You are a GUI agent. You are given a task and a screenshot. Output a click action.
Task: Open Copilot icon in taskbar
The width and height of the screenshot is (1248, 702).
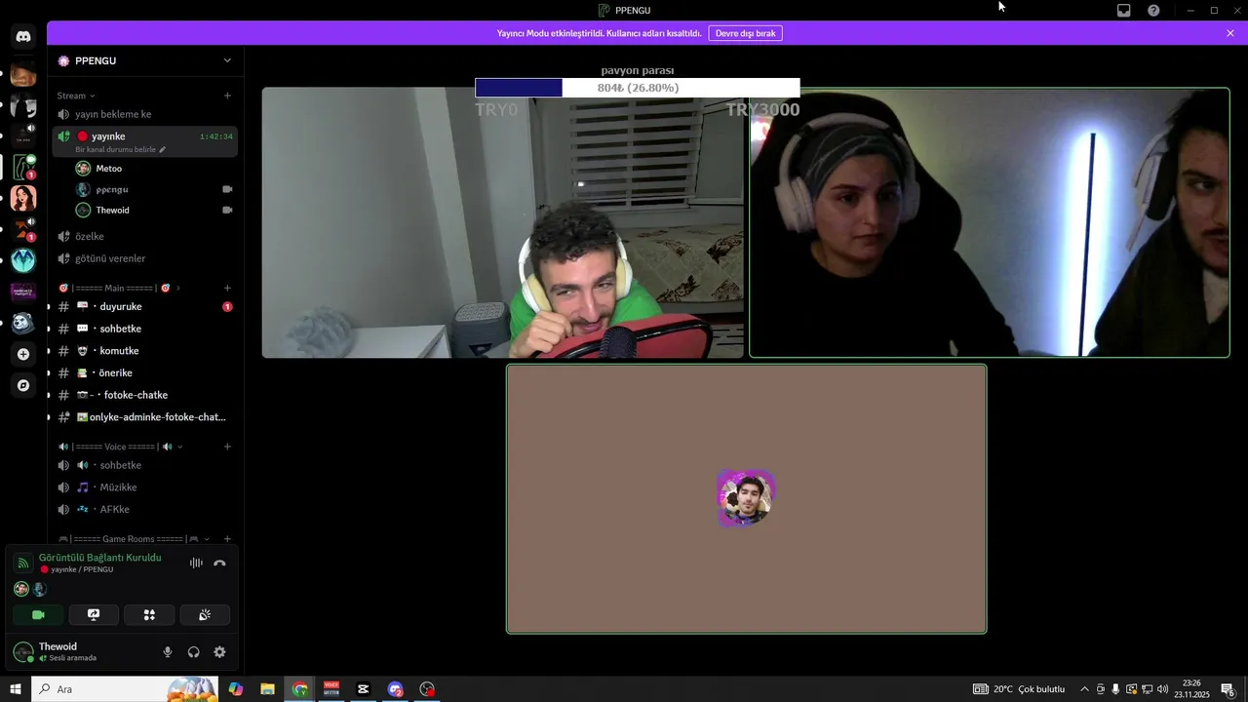coord(235,689)
